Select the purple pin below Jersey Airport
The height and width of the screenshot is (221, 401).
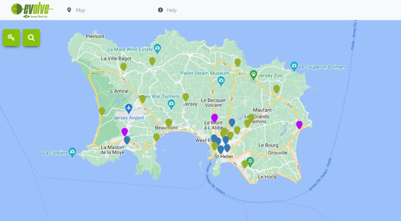point(125,132)
